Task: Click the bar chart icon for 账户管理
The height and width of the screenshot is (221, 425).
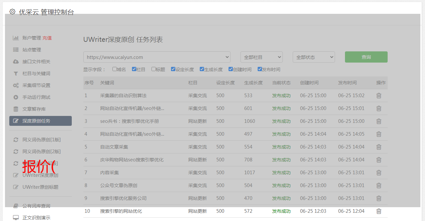Action: click(16, 38)
